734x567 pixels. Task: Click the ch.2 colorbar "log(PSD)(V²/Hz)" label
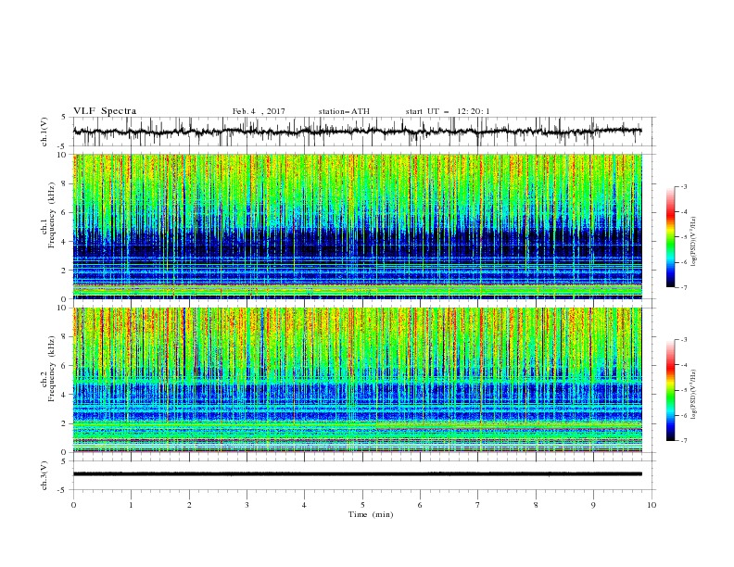pyautogui.click(x=694, y=395)
